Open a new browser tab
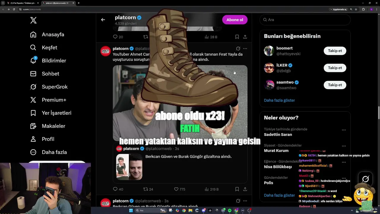Screen dimensions: 380x214 (x=79, y=3)
